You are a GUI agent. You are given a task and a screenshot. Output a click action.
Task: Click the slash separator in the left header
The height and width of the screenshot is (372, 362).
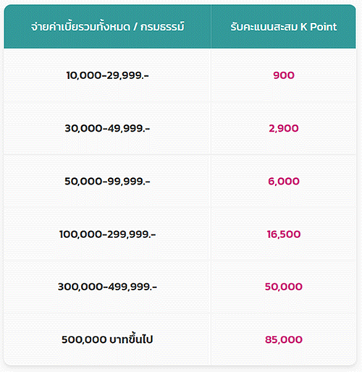click(135, 27)
